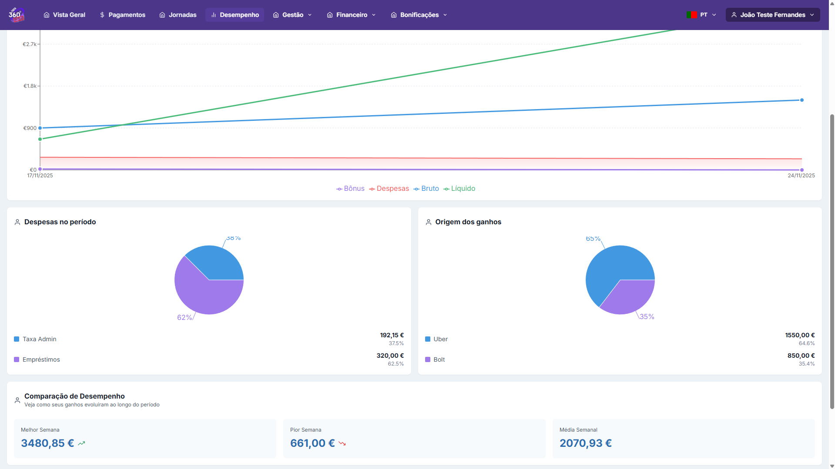This screenshot has width=835, height=469.
Task: Toggle the Bônus series in chart legend
Action: [x=350, y=189]
